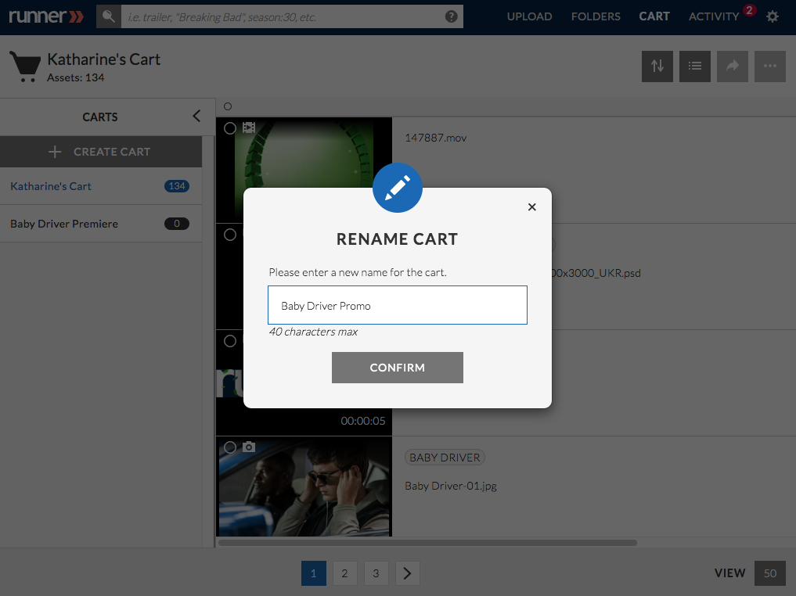This screenshot has height=596, width=796.
Task: Click the cart name input field
Action: pyautogui.click(x=398, y=305)
